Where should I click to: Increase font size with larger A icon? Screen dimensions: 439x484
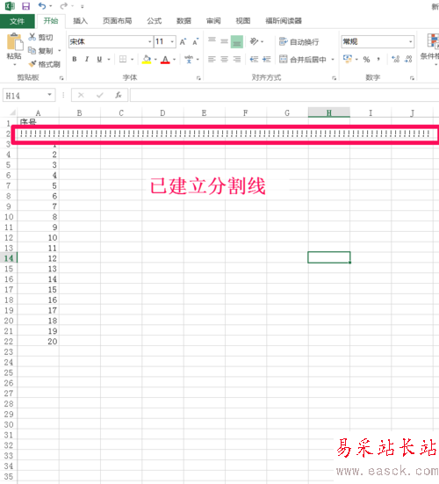click(183, 41)
